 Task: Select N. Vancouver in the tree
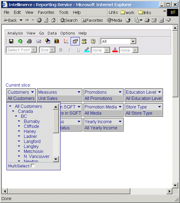36,156
